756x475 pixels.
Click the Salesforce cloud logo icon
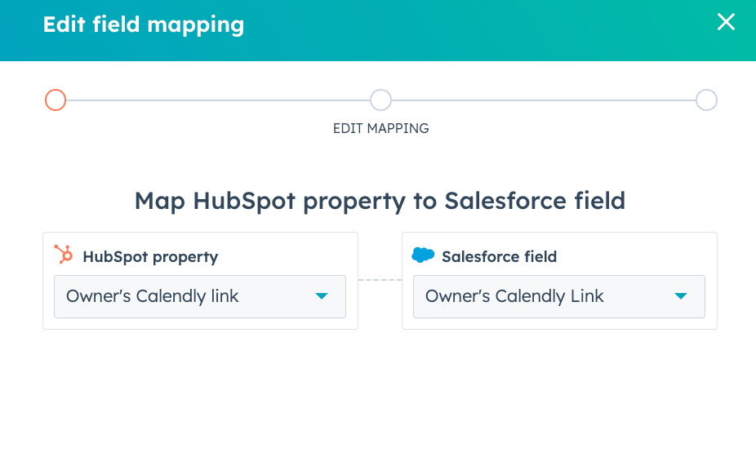coord(423,255)
